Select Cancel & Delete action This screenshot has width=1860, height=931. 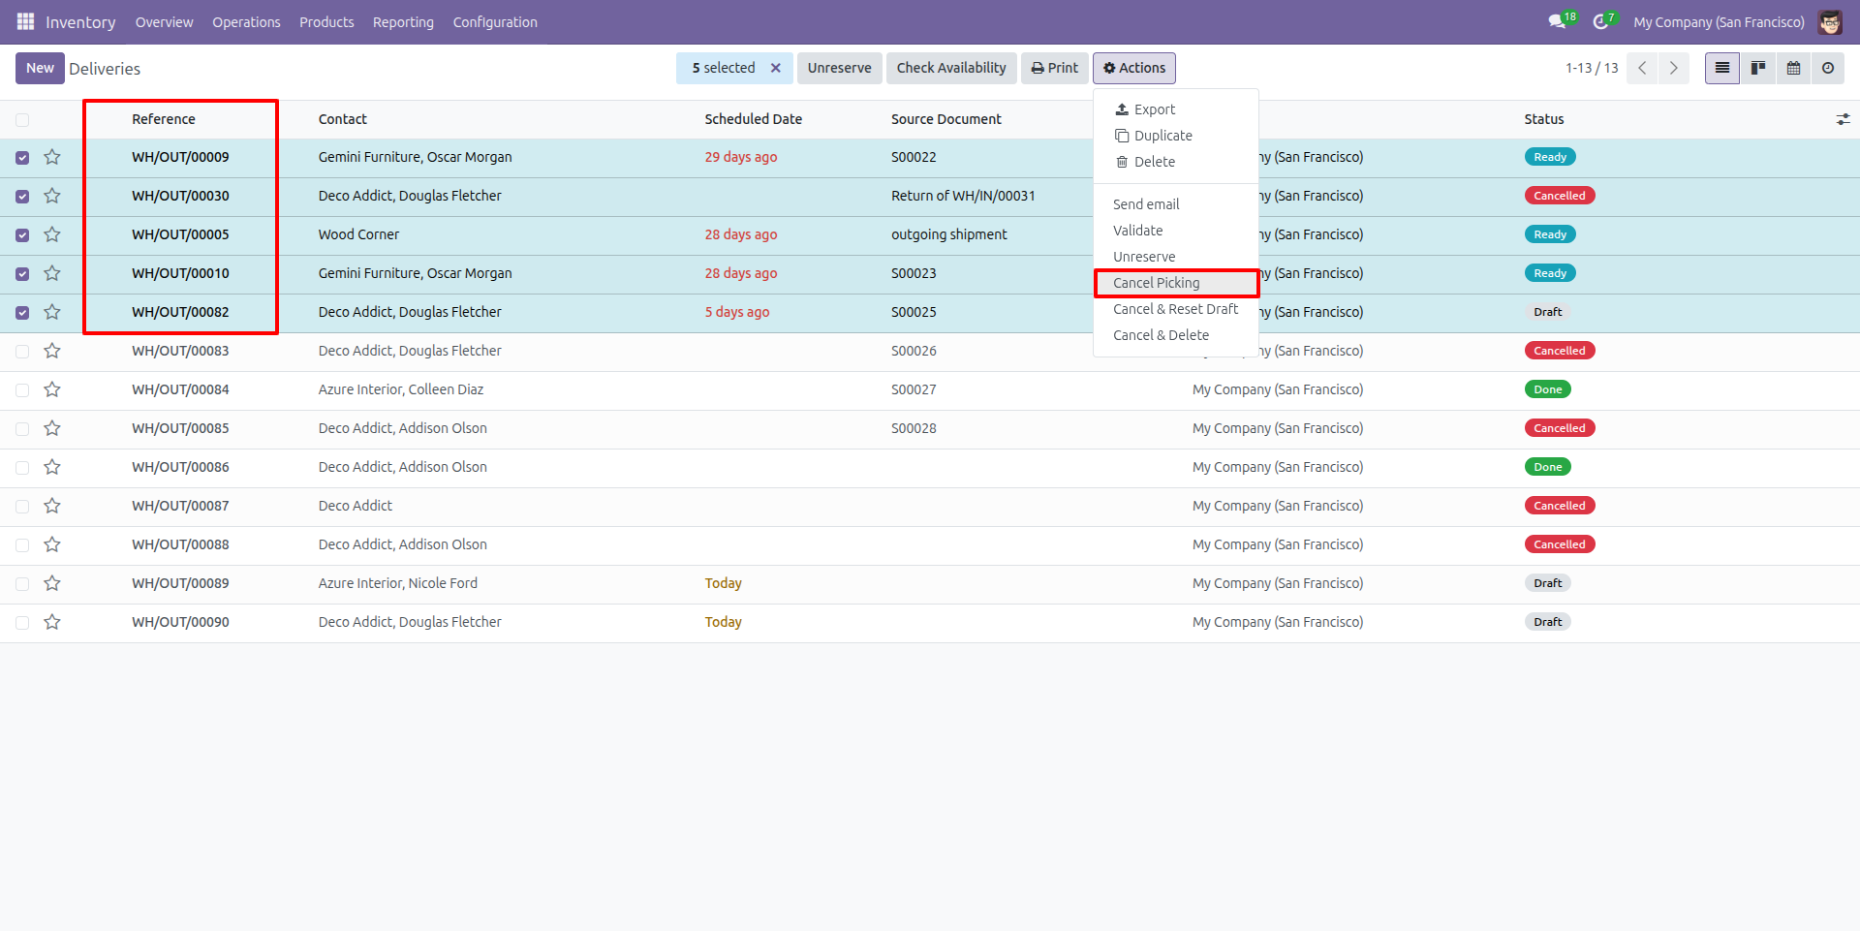pyautogui.click(x=1176, y=335)
